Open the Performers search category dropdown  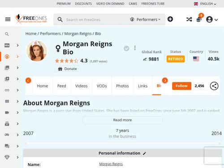[145, 20]
